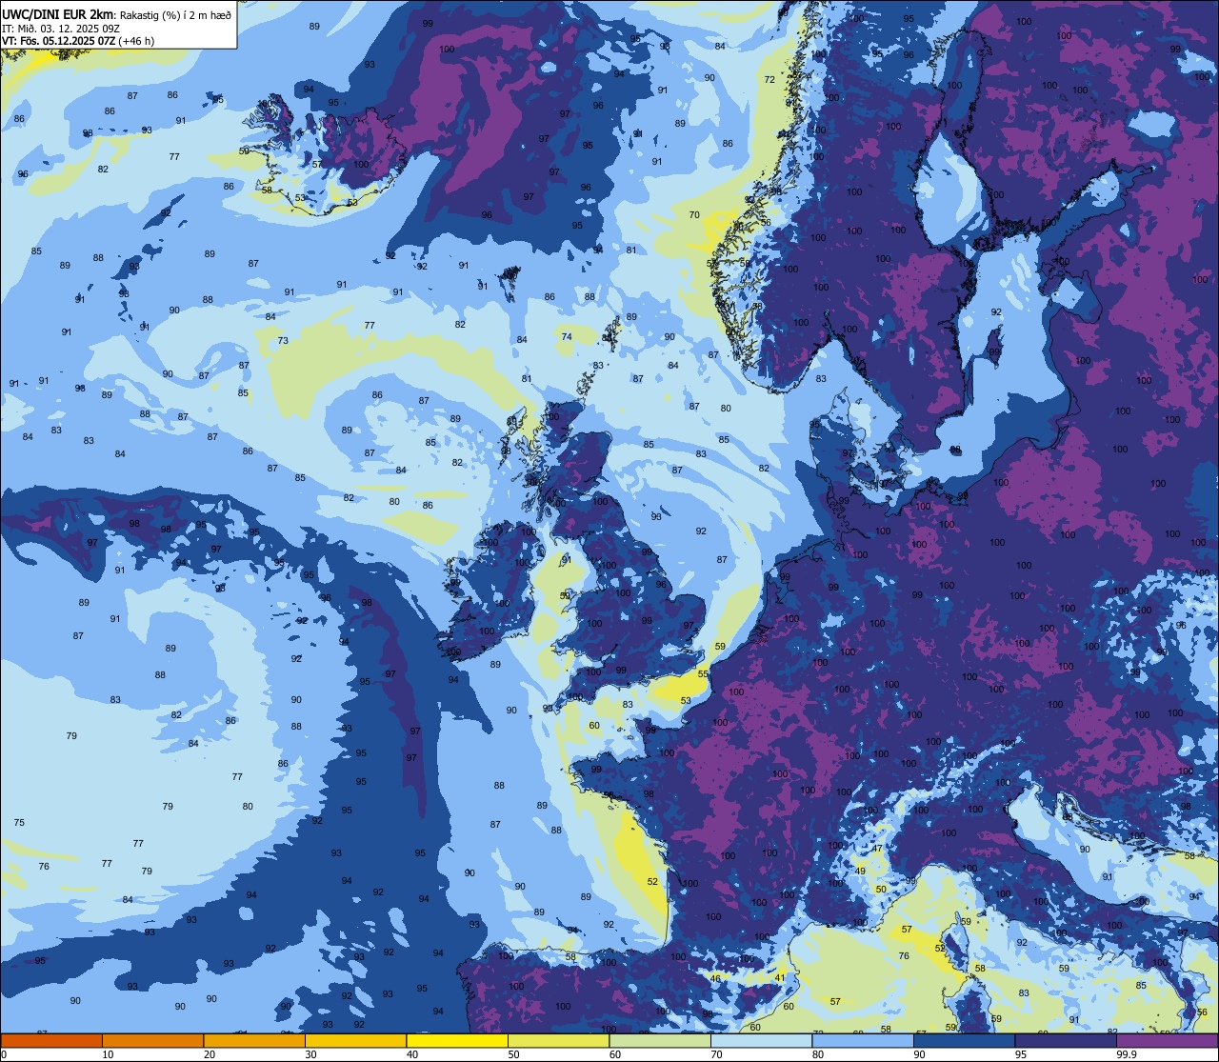Click the map value '55' in the Dover Strait
Viewport: 1219px width, 1062px height.
click(x=703, y=673)
